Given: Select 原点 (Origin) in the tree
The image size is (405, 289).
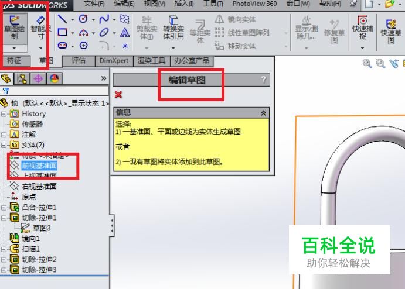Looking at the screenshot, I should point(29,197).
